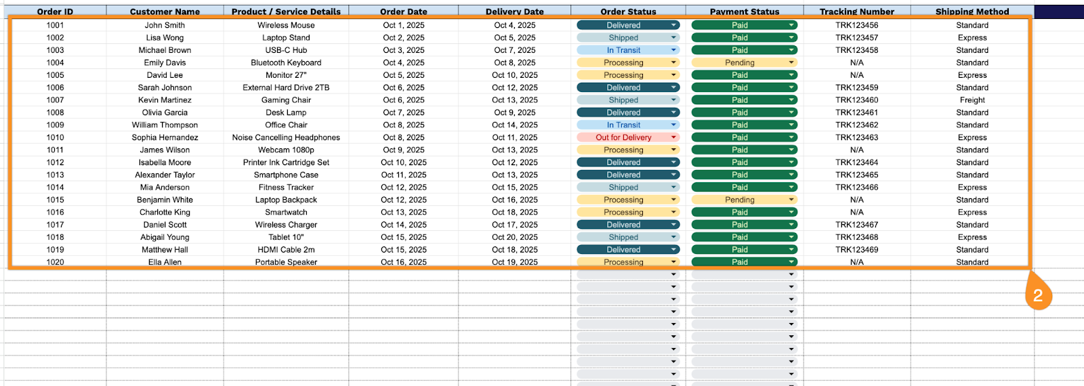Select the Shipping Method column header
Image resolution: width=1084 pixels, height=386 pixels.
(972, 12)
